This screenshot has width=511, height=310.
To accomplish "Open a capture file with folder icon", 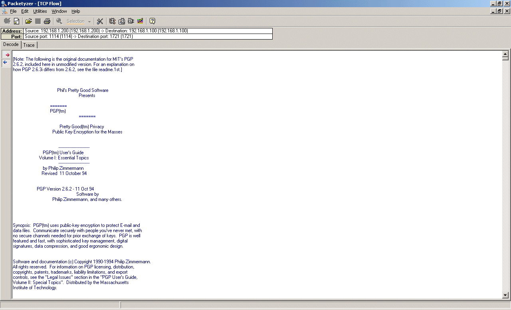I will tap(28, 21).
